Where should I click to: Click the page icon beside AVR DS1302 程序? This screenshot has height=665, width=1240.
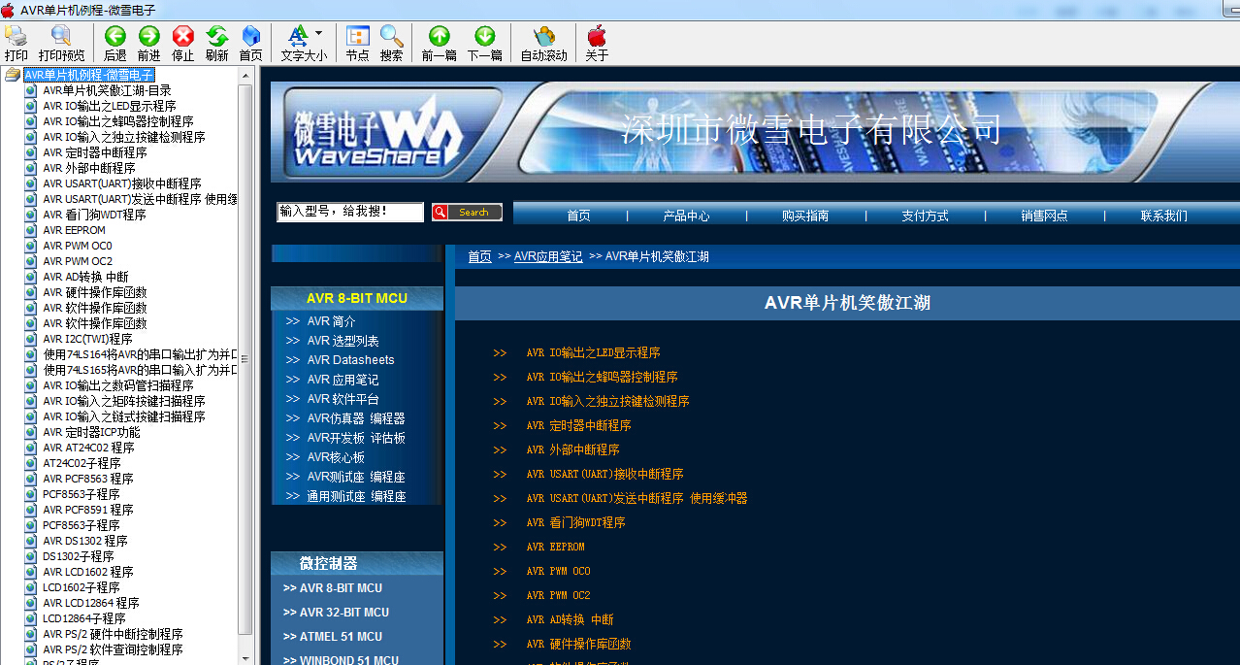pyautogui.click(x=31, y=541)
